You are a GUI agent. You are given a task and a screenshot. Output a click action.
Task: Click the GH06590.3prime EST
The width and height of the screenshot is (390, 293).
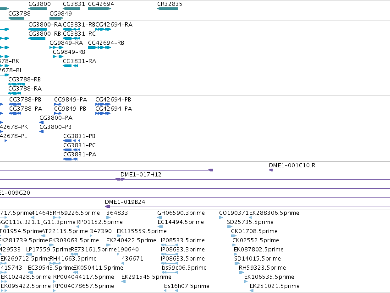coord(159,218)
